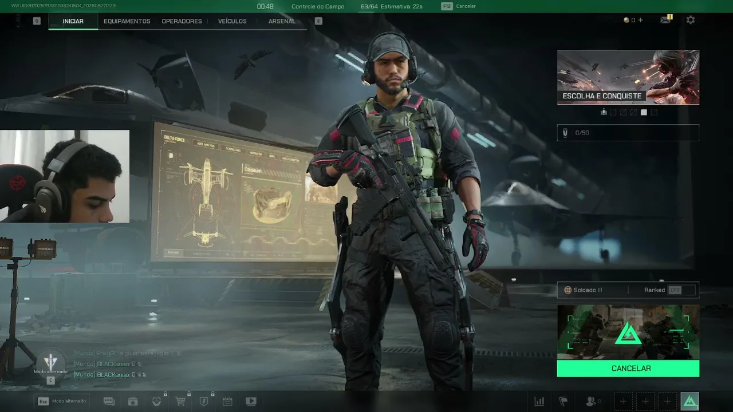
Task: Click the F12 Cancelar shortcut in top bar
Action: 459,6
